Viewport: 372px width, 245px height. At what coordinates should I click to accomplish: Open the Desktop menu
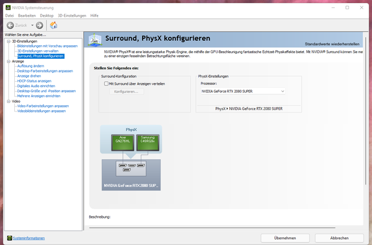coord(46,15)
